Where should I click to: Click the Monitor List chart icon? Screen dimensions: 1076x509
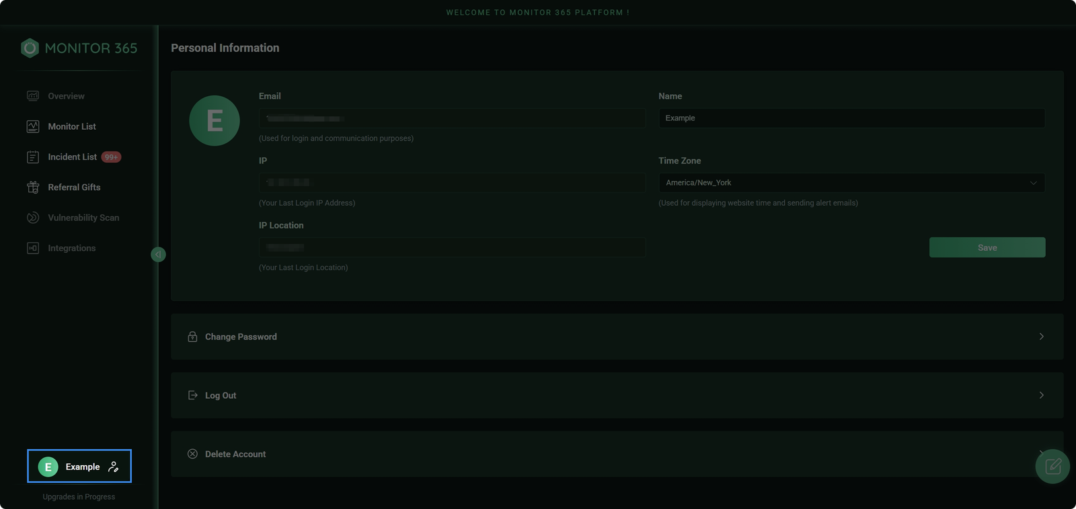click(33, 126)
